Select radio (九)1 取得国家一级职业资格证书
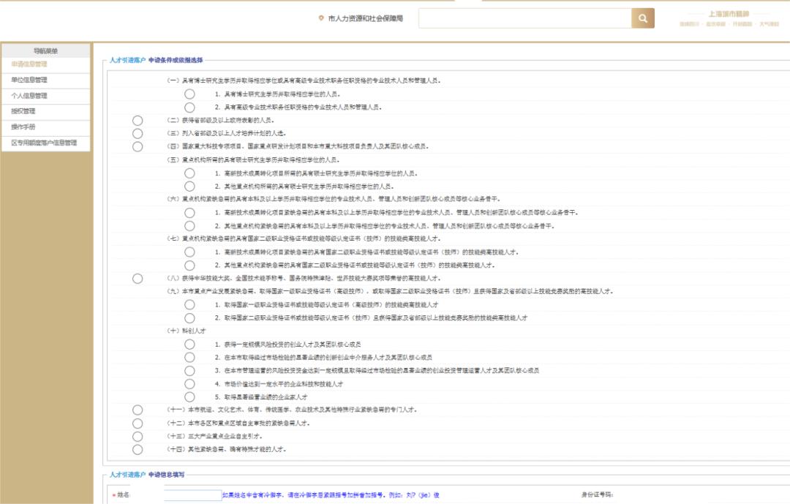Image resolution: width=790 pixels, height=504 pixels. (189, 305)
